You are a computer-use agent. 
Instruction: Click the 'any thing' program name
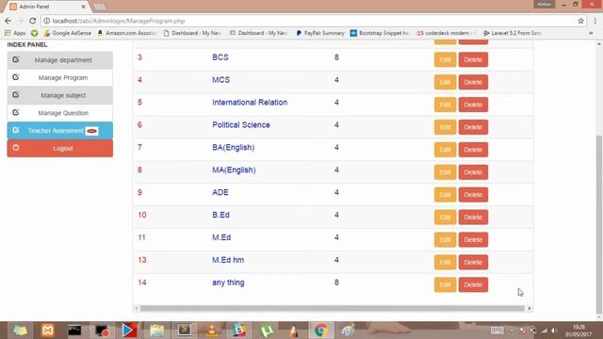tap(228, 282)
